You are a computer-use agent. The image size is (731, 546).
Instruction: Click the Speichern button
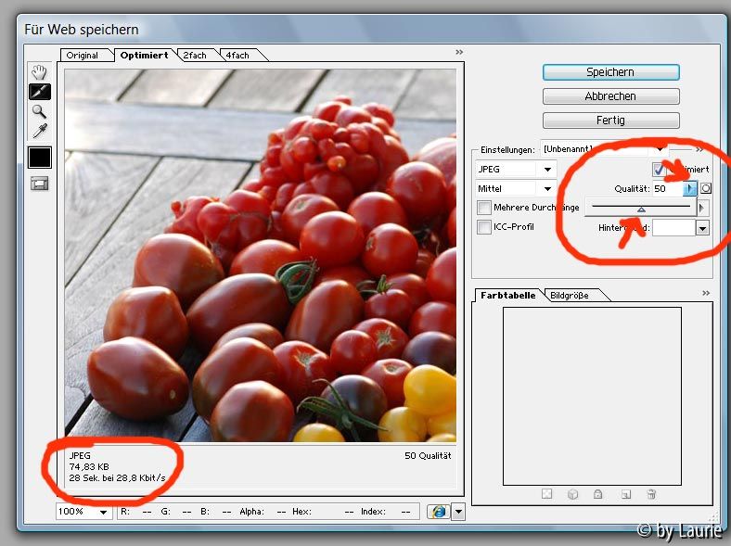(610, 72)
